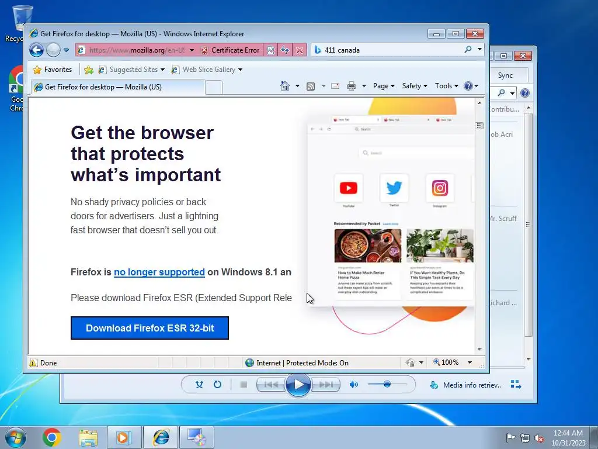
Task: Expand search provider dropdown arrow
Action: coord(479,50)
